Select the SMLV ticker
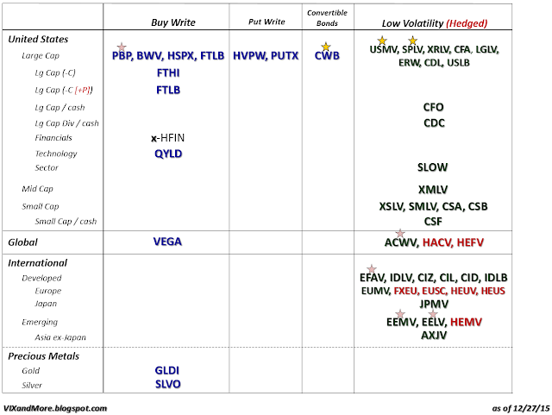 tap(423, 206)
